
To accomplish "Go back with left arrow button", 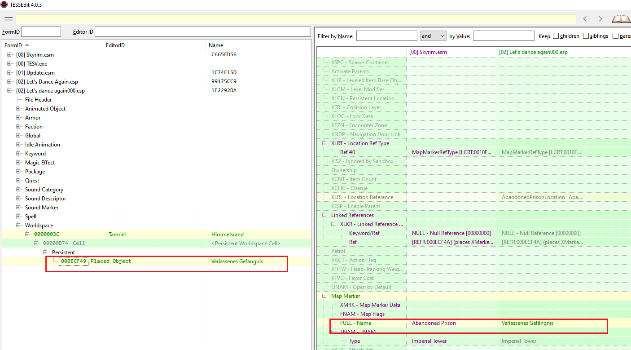I will [585, 19].
